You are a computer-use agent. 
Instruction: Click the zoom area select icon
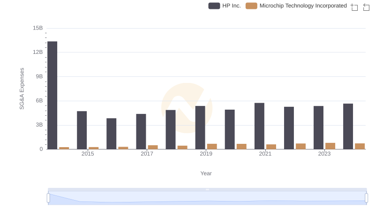tap(354, 7)
